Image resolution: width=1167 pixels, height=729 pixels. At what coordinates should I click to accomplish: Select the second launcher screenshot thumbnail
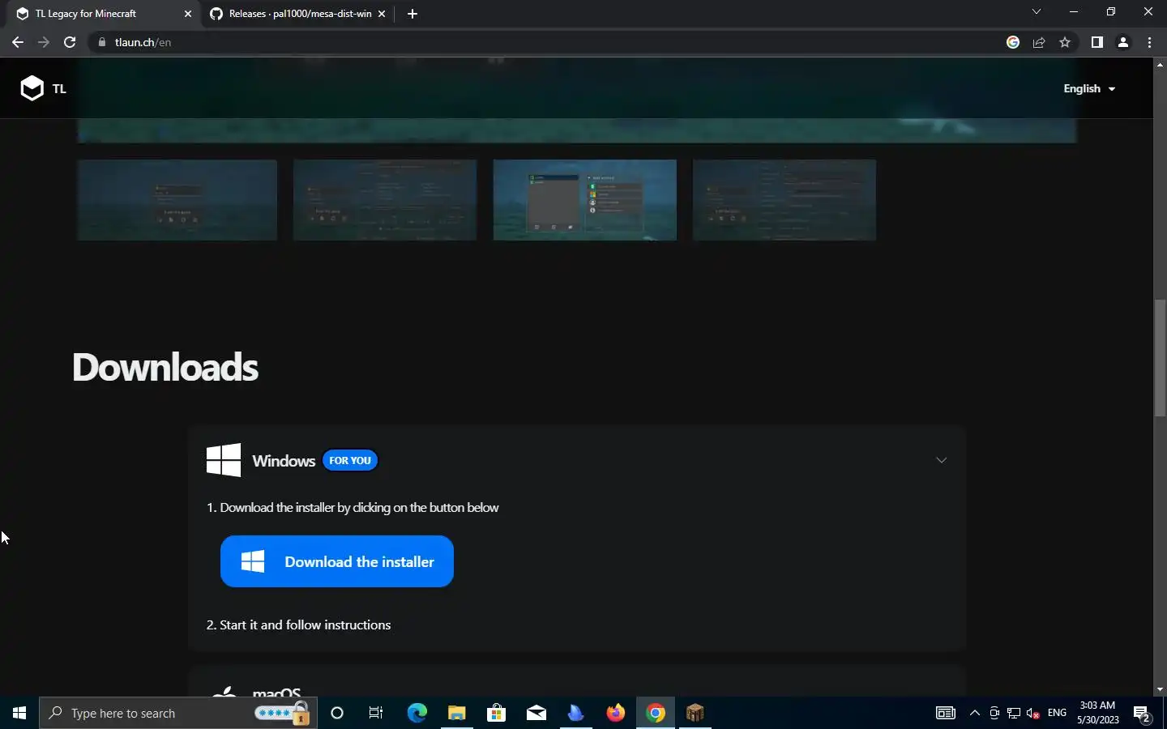click(385, 200)
